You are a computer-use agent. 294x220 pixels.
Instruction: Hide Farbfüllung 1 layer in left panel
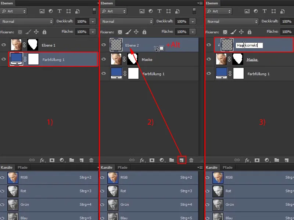(x=4, y=59)
